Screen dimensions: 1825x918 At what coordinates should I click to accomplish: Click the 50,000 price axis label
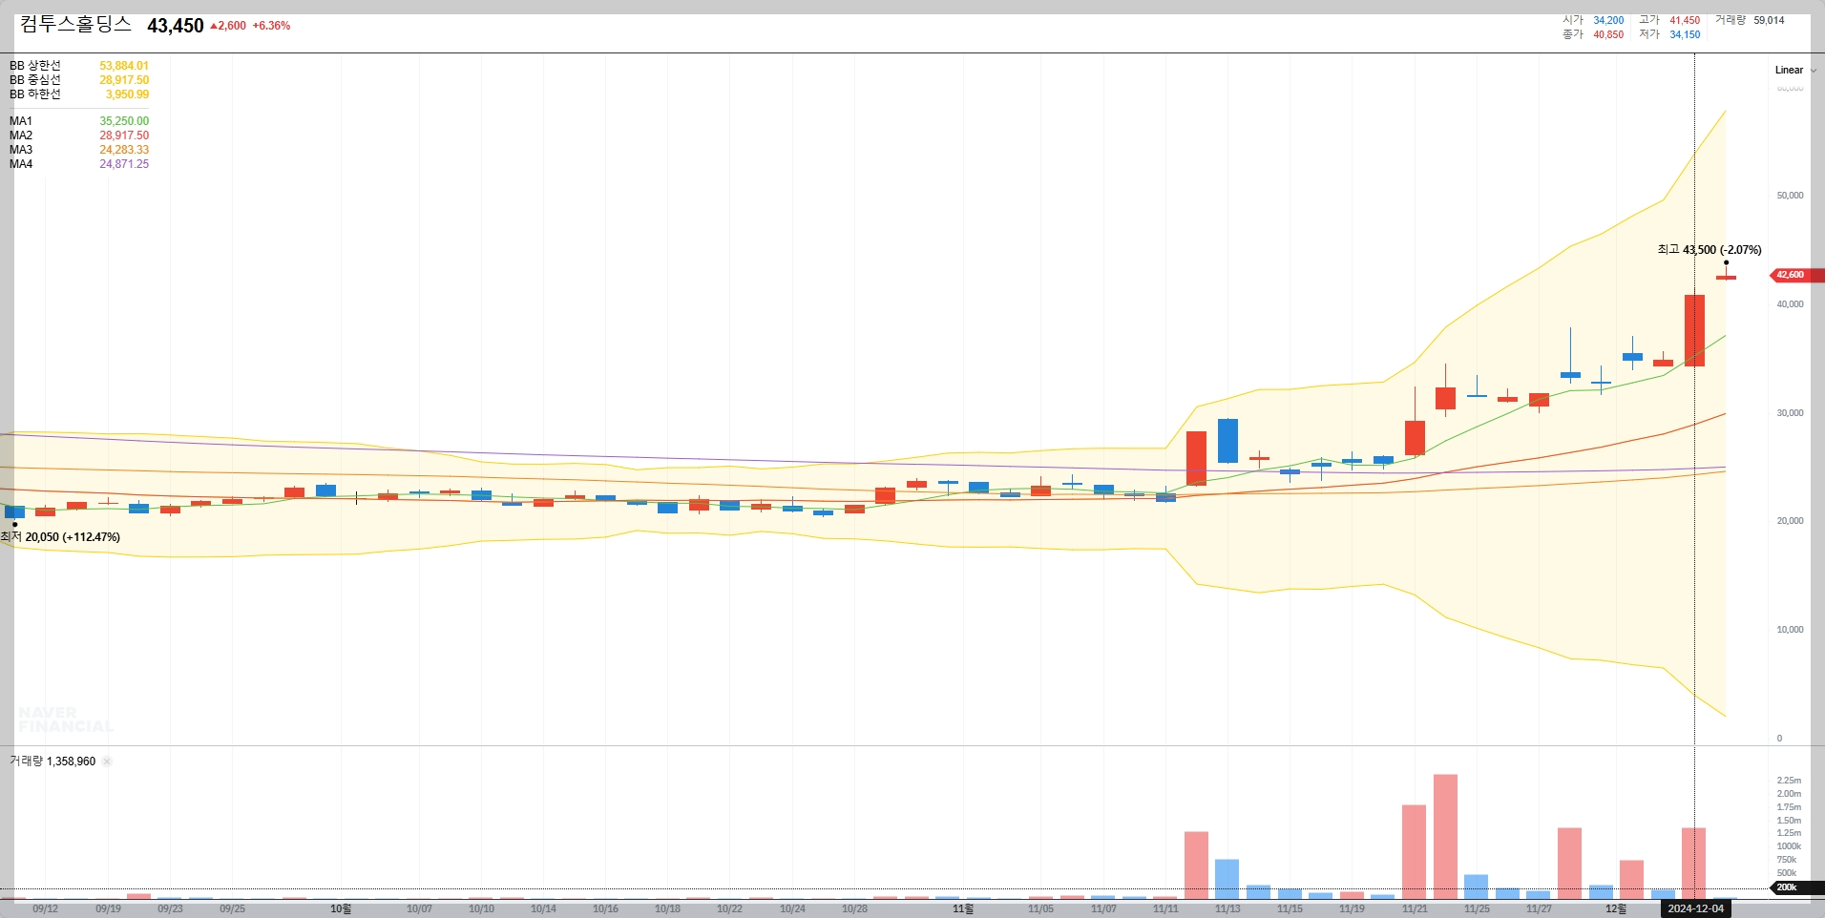pyautogui.click(x=1790, y=196)
